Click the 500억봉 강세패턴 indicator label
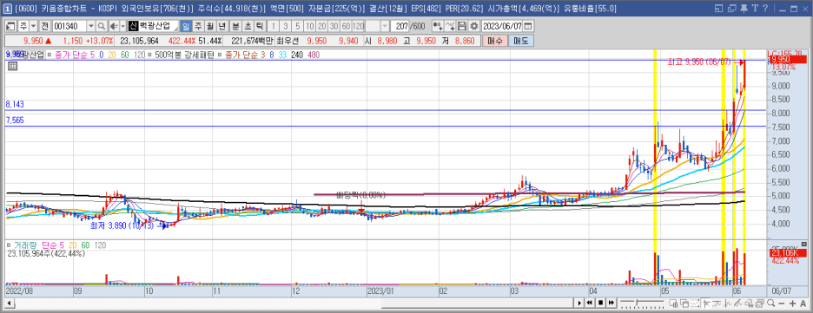This screenshot has height=313, width=813. (x=184, y=55)
